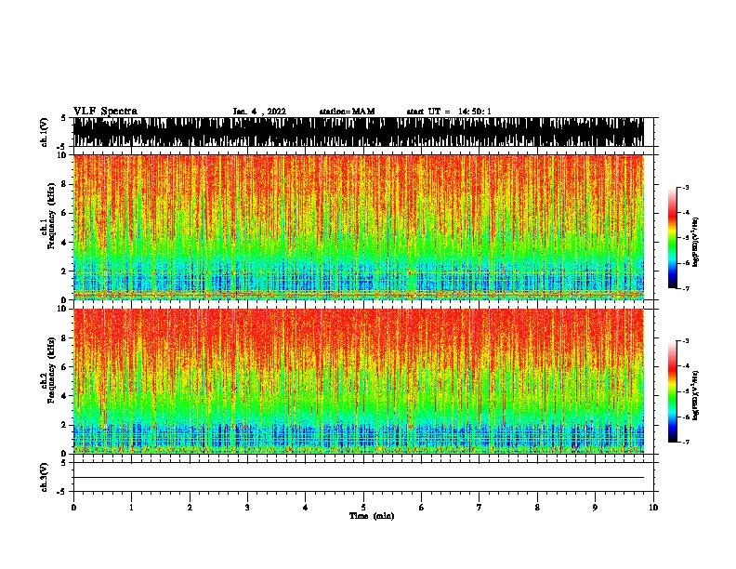
Task: Click time axis tick label "9"
Action: click(595, 508)
